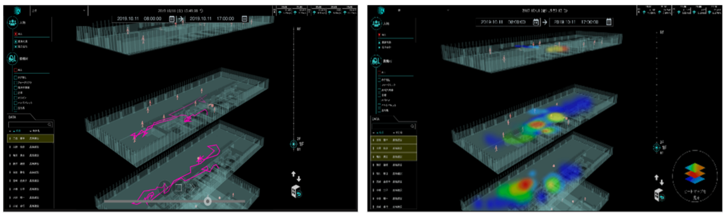Screen dimensions: 726x217
Task: Open end date calendar in left screen
Action: 244,19
